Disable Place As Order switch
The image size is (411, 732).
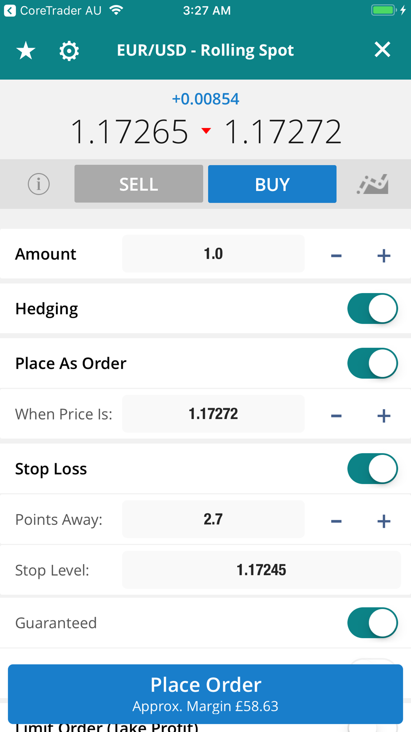(x=372, y=363)
